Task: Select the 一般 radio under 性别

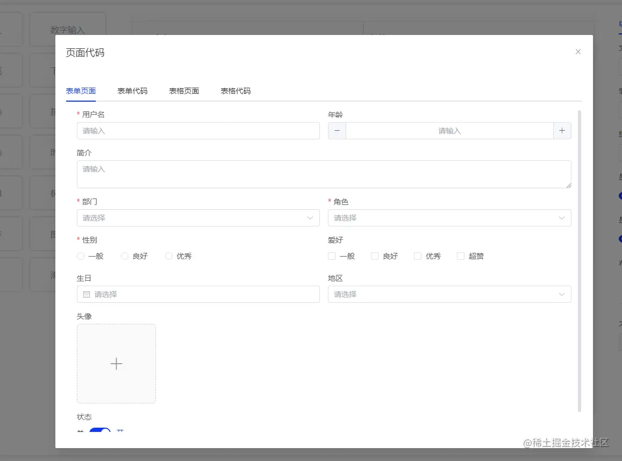Action: point(80,256)
